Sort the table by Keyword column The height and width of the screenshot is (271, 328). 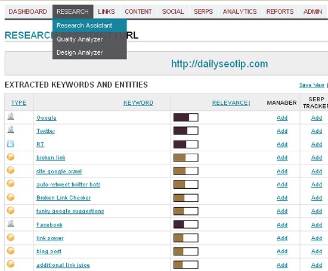coord(138,103)
